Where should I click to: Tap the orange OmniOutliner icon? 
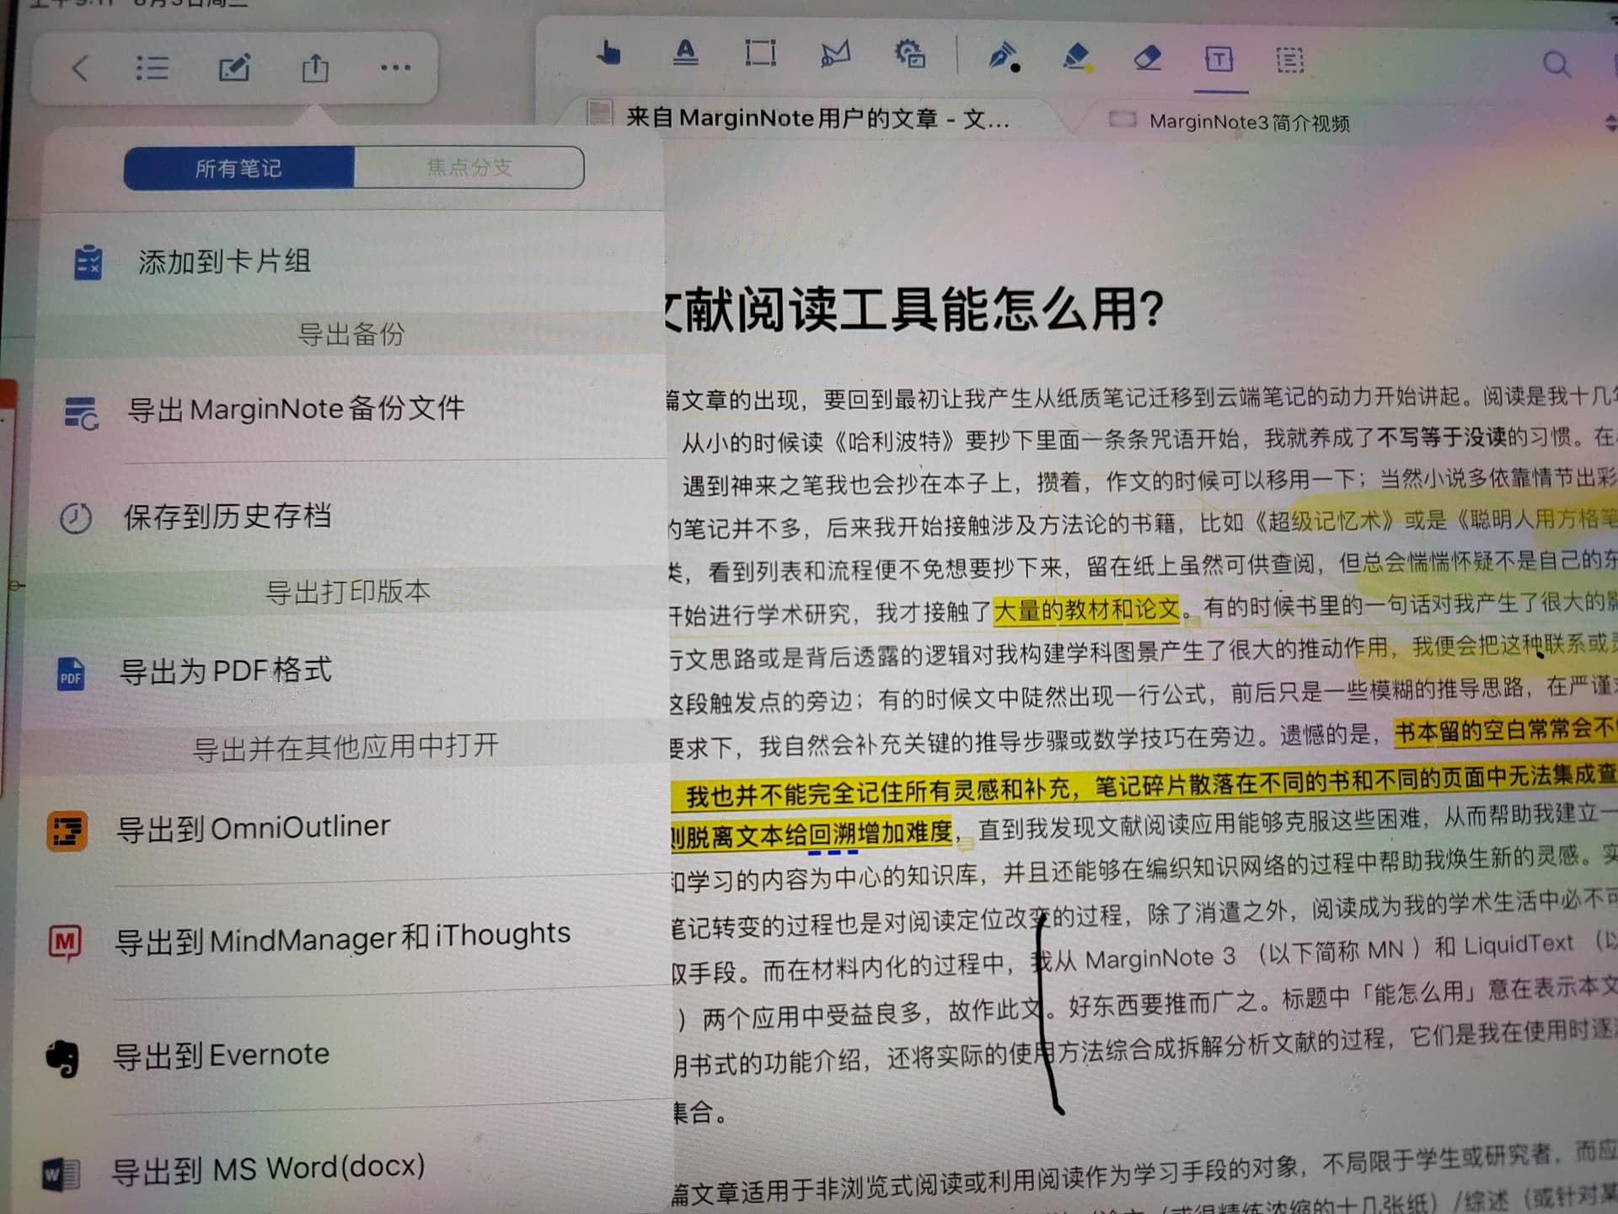(x=67, y=830)
